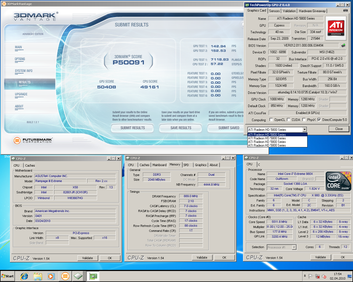The height and width of the screenshot is (282, 353).
Task: Click the title icon of the Memory CPU-Z window
Action: 128,158
